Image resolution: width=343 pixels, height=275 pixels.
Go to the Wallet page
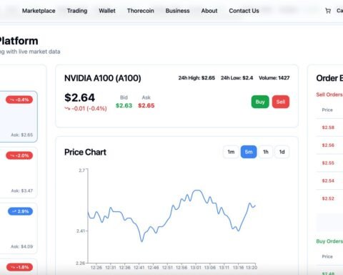pyautogui.click(x=107, y=11)
